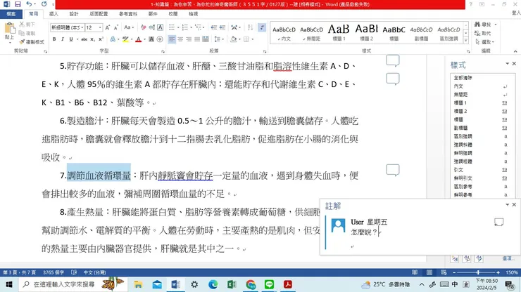Open the 檢視 ribbon tab

click(x=193, y=14)
